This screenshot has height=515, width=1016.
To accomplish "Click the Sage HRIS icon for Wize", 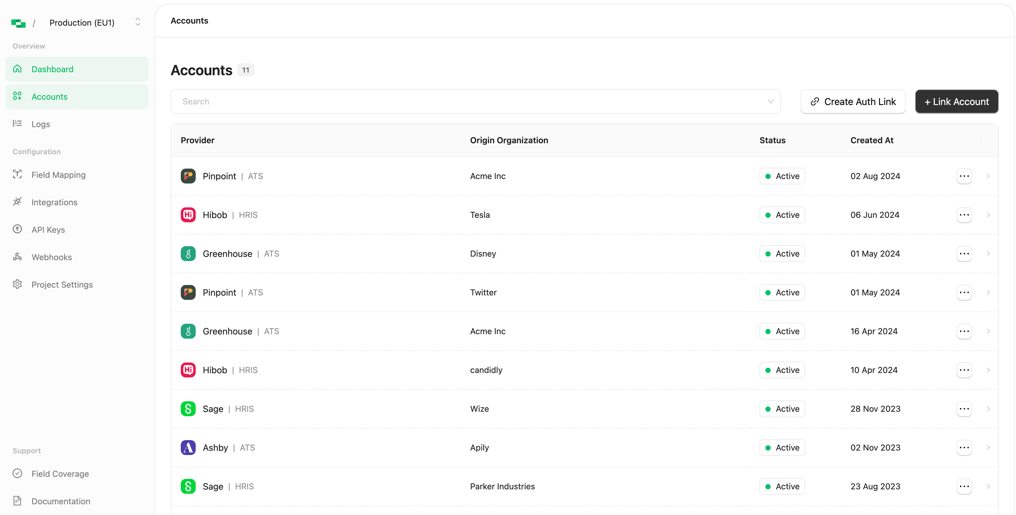I will coord(188,408).
